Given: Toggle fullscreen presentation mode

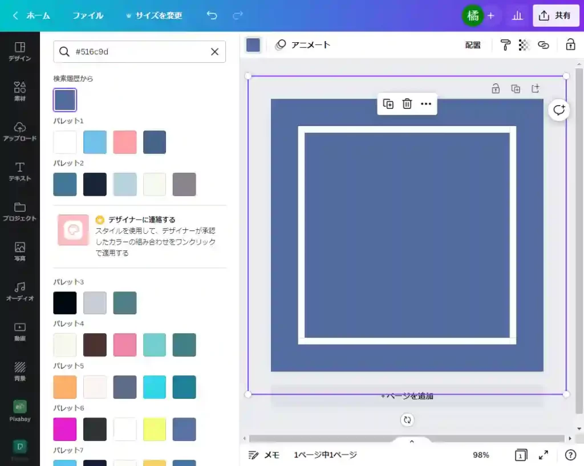Looking at the screenshot, I should click(544, 455).
